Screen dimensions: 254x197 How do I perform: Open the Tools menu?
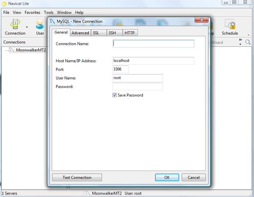tap(48, 13)
